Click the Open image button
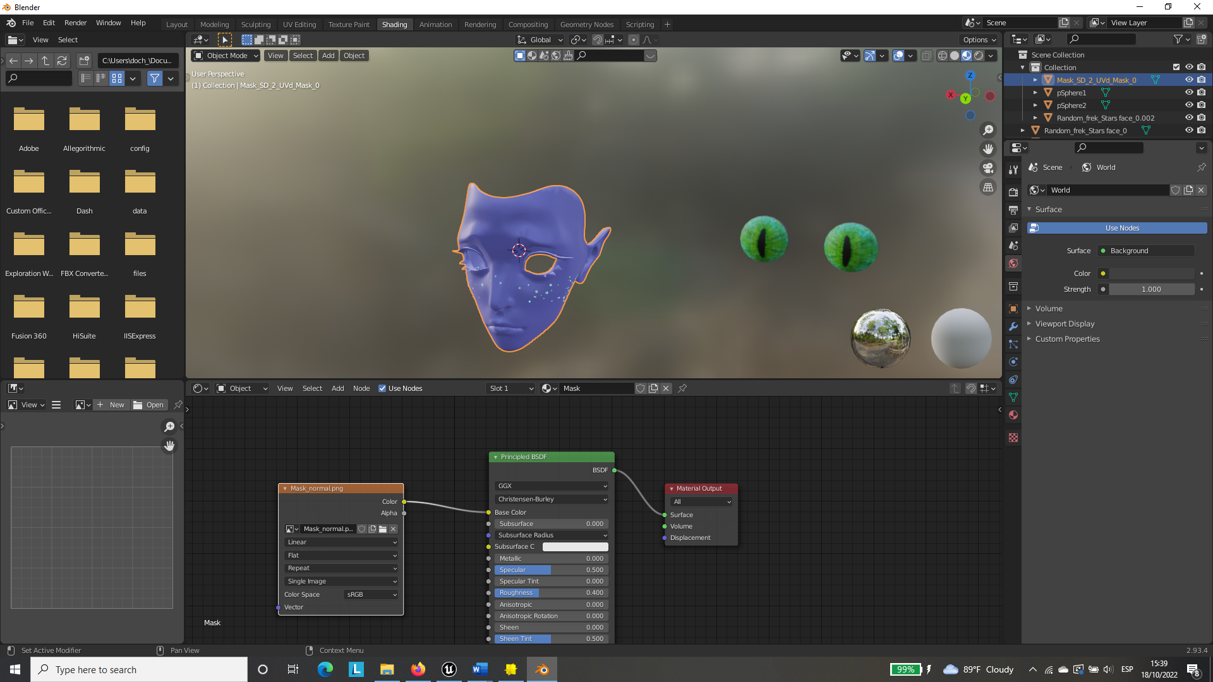 (149, 405)
